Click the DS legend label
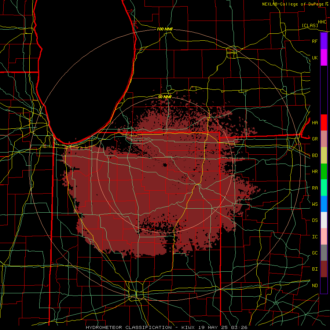Viewport: 330px width, 330px height. 315,220
